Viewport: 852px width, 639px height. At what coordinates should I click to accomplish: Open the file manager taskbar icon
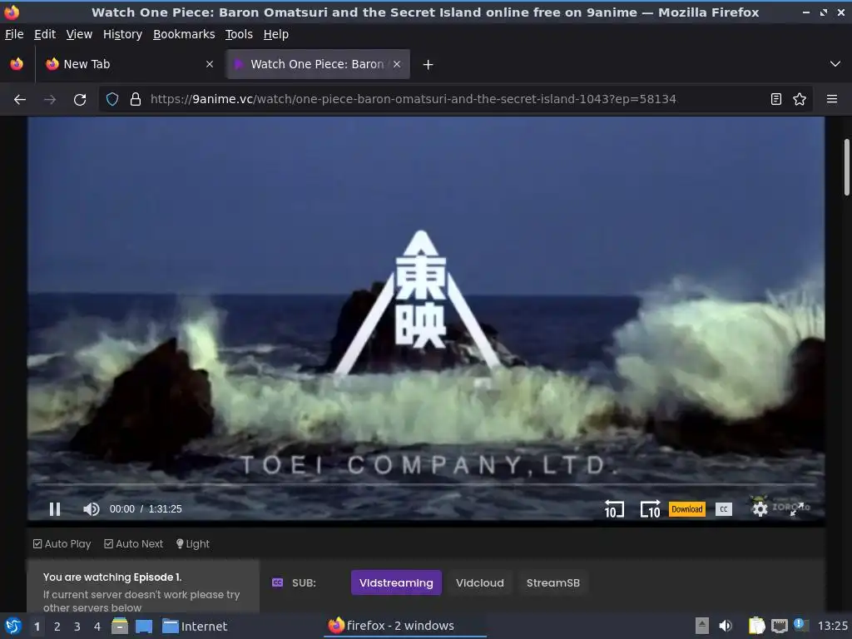point(120,627)
